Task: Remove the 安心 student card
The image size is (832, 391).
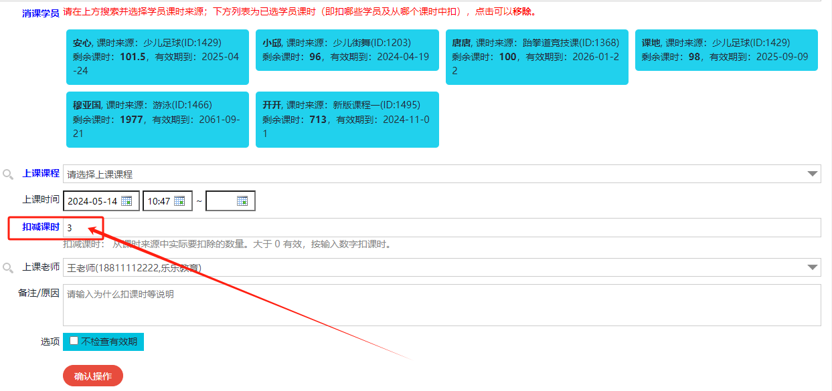Action: click(157, 57)
